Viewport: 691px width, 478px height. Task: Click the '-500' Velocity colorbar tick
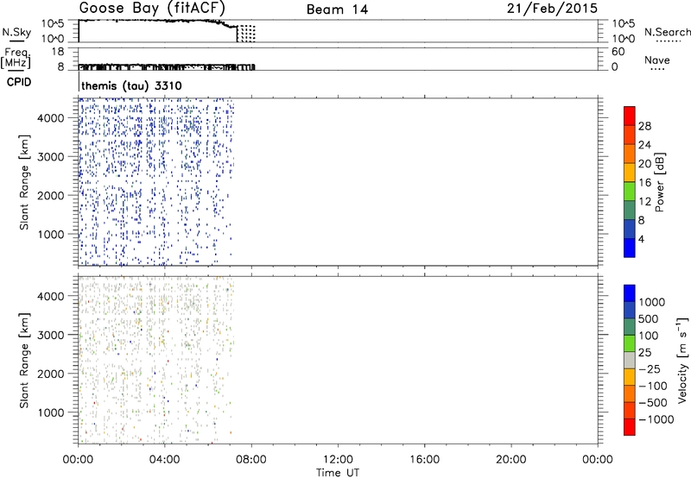tap(653, 403)
